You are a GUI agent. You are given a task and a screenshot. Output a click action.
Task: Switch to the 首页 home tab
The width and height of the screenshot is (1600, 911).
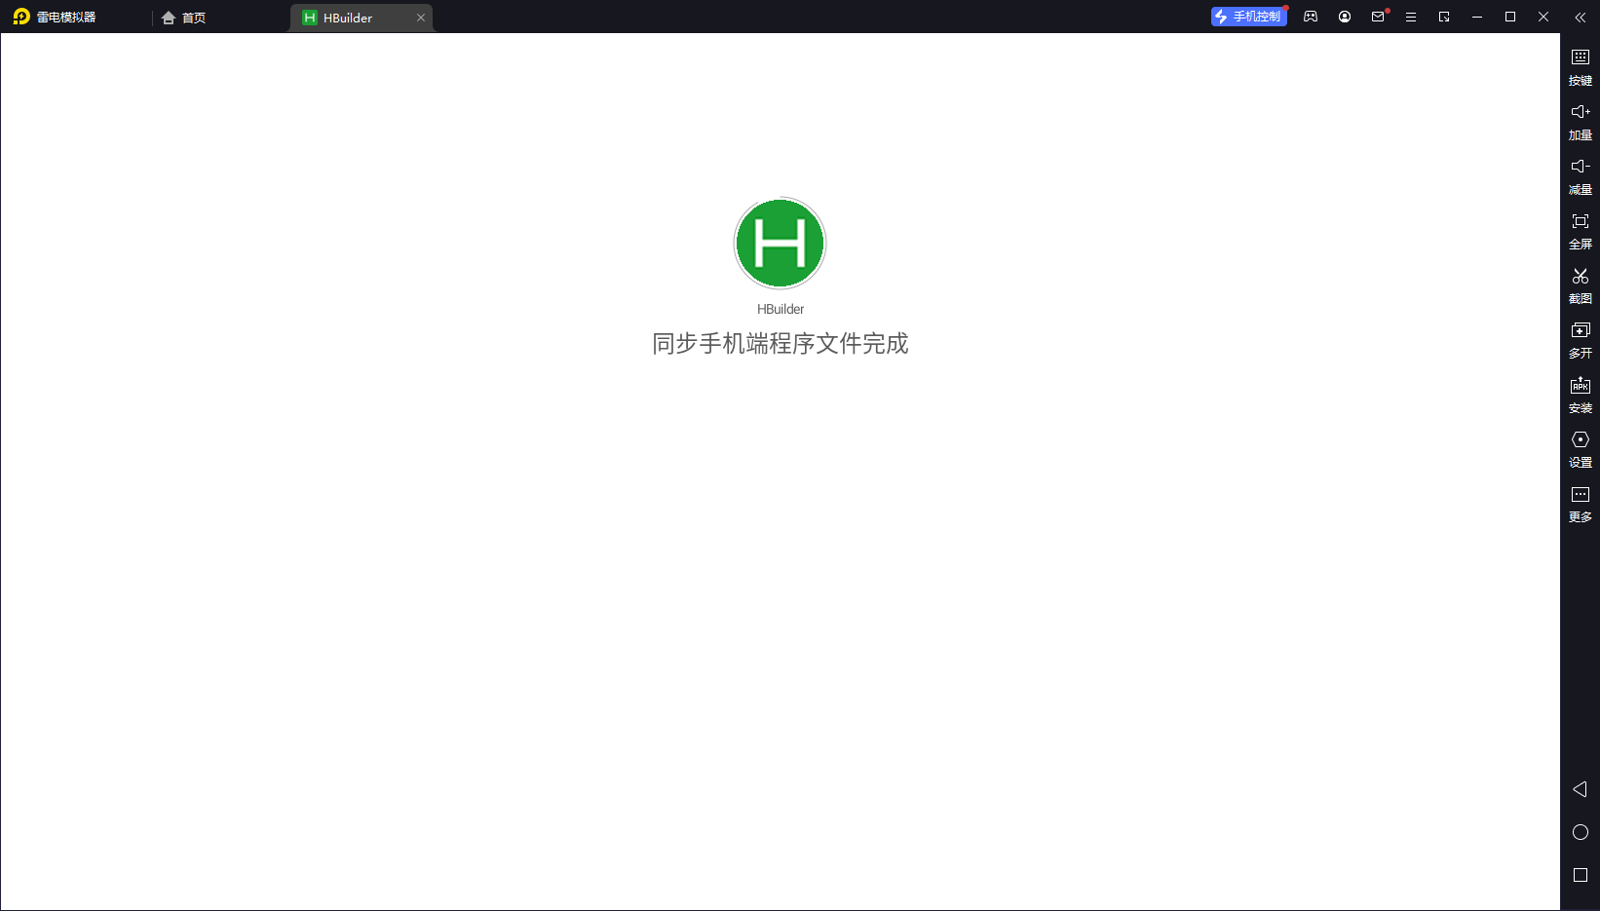(184, 18)
